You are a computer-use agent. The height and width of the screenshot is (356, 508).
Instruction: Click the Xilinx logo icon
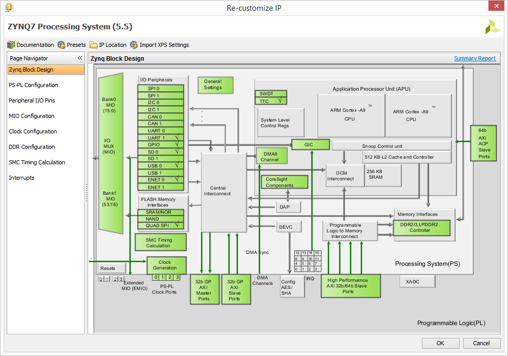pos(493,27)
